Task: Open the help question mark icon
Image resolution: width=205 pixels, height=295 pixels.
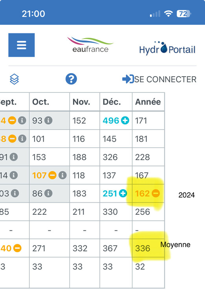Action: tap(71, 79)
